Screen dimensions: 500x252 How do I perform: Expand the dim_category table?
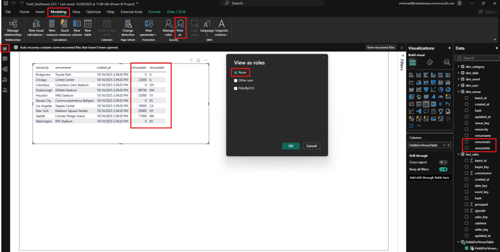pos(458,66)
